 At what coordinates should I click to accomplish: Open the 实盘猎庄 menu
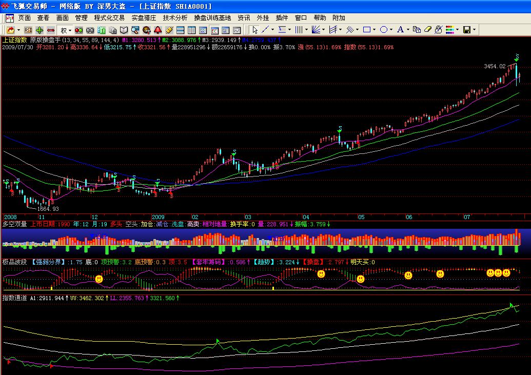click(144, 18)
